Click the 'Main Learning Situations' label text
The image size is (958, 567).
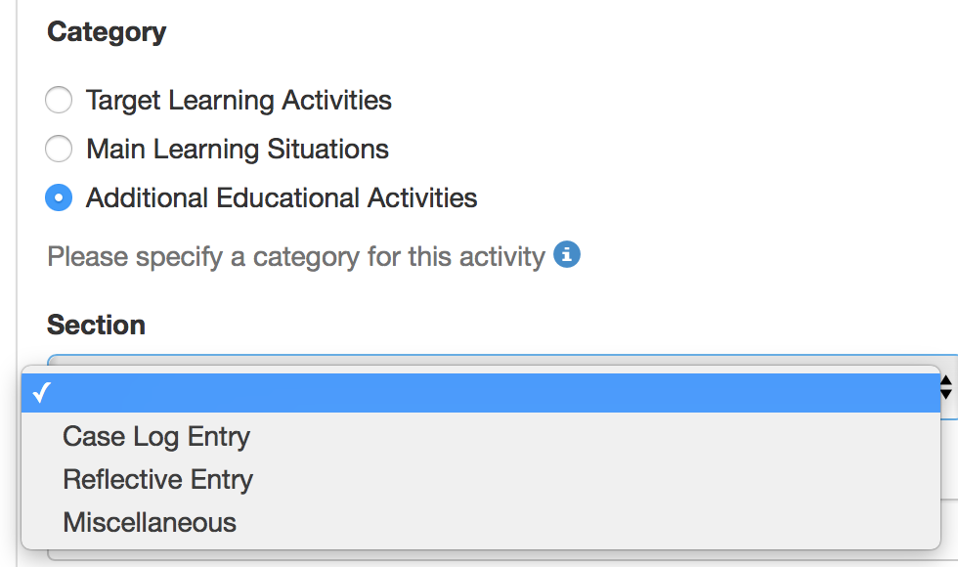tap(237, 150)
